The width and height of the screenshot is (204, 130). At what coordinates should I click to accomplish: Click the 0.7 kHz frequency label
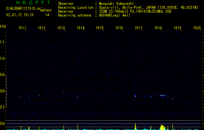pos(3,107)
